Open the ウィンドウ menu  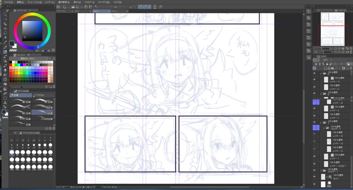tap(103, 2)
